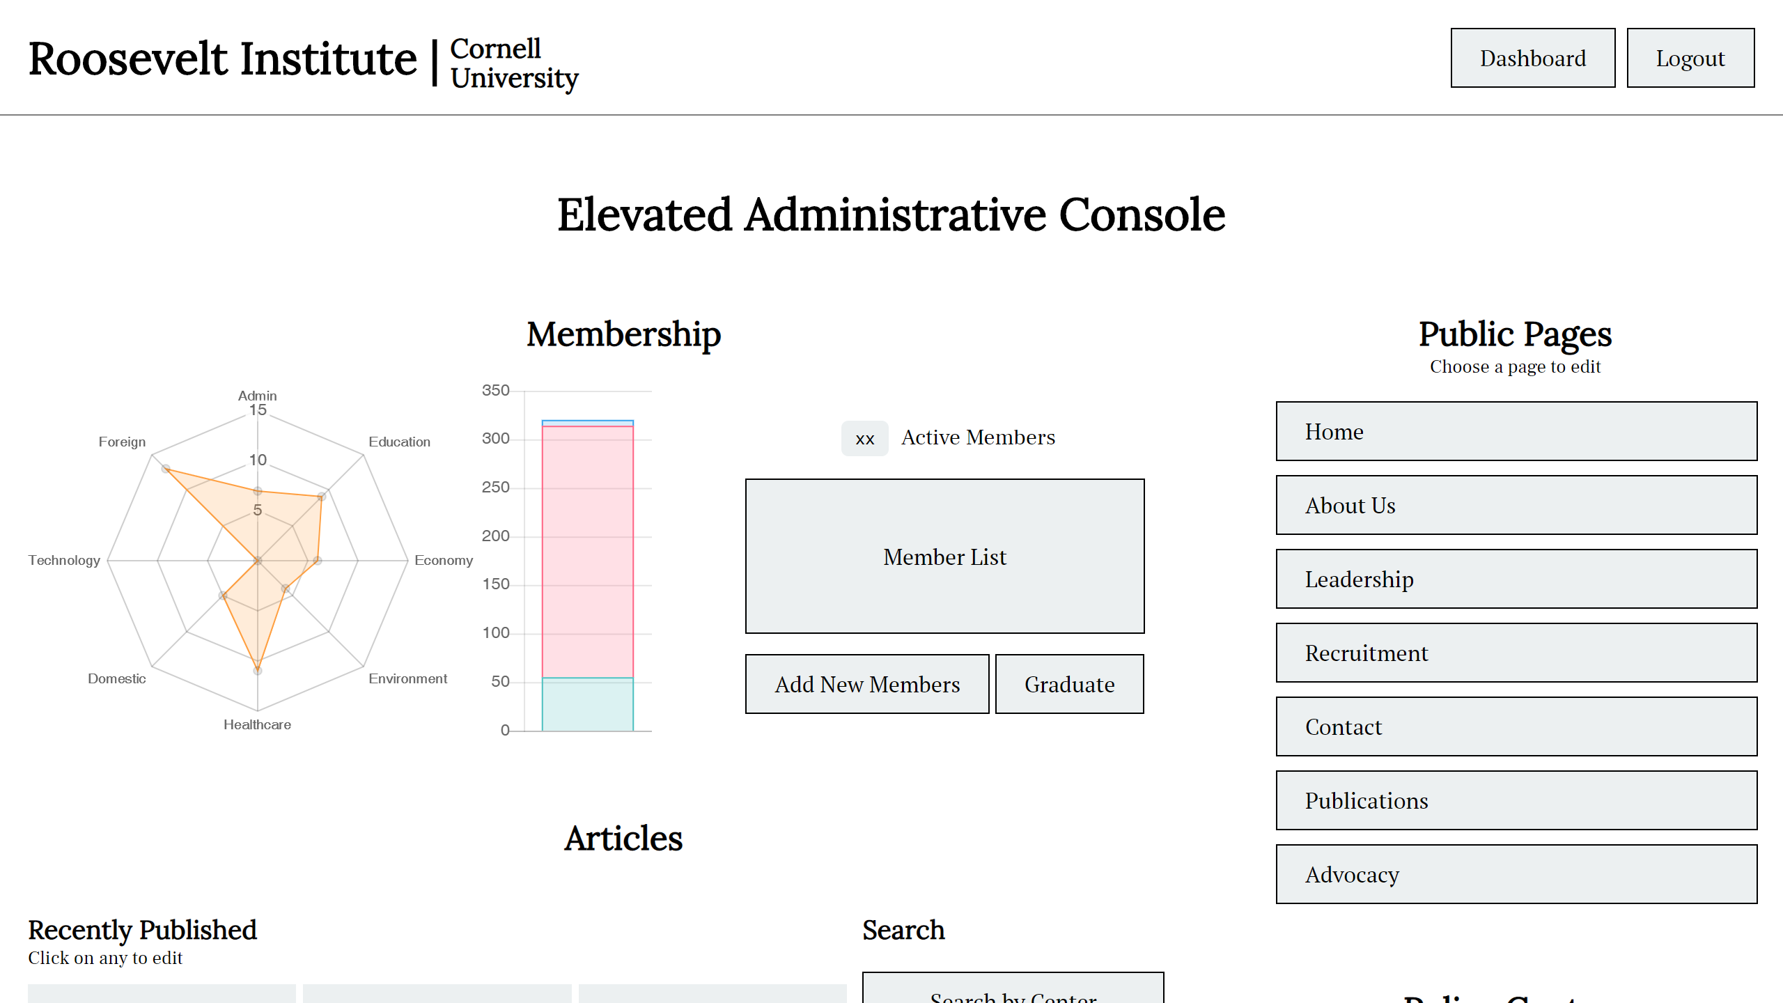
Task: Click the Technology axis label on radar chart
Action: (64, 560)
